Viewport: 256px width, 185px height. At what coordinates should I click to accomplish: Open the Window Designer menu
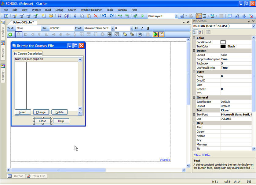[91, 10]
